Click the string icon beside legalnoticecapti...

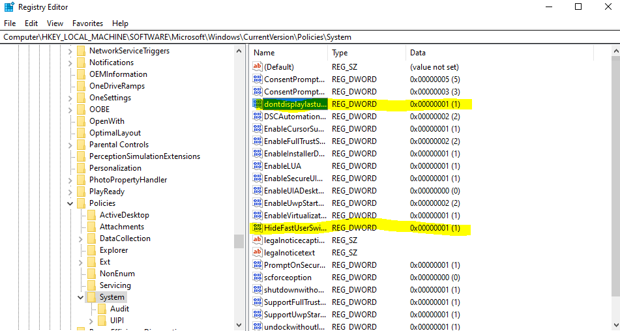click(258, 240)
